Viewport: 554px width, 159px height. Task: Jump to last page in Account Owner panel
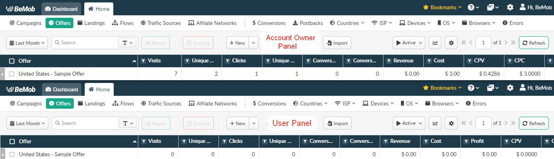pyautogui.click(x=513, y=43)
